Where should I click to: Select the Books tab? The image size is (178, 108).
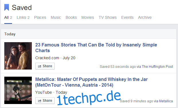(x=71, y=17)
